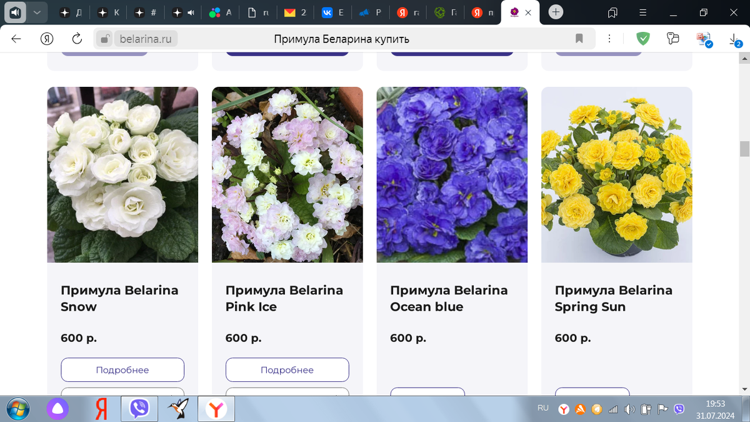Click the page vertical scrollbar thumb
750x422 pixels.
(x=744, y=149)
